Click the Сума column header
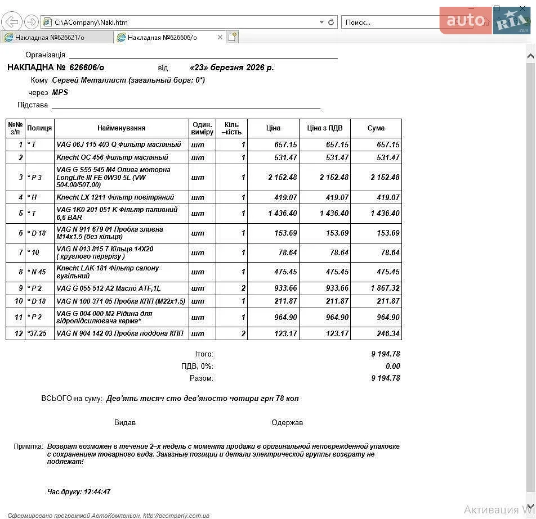The height and width of the screenshot is (519, 536). (376, 128)
